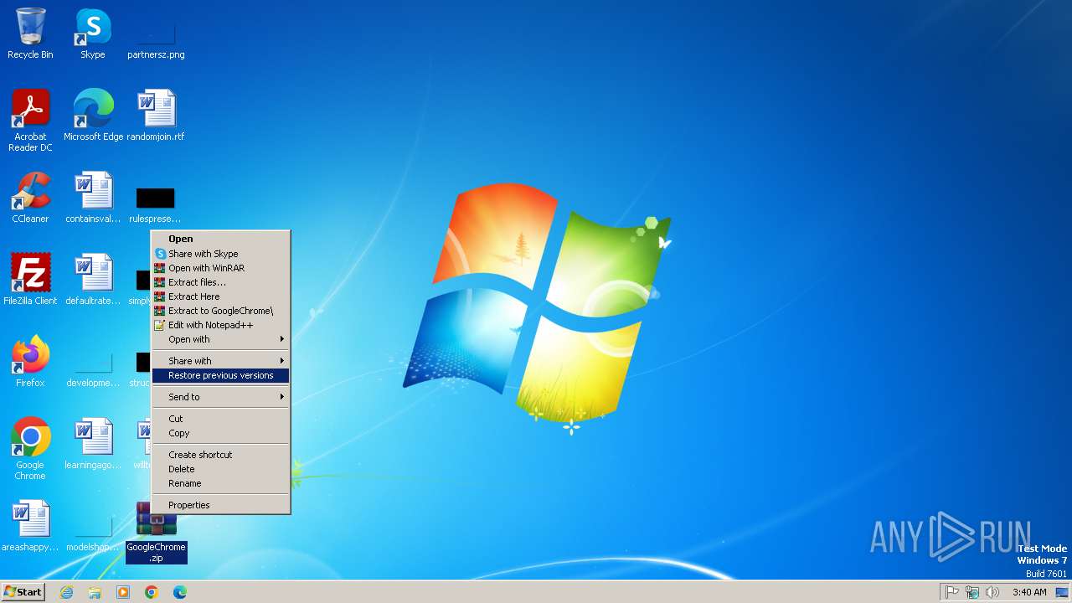
Task: Choose Open in the context menu
Action: click(220, 239)
